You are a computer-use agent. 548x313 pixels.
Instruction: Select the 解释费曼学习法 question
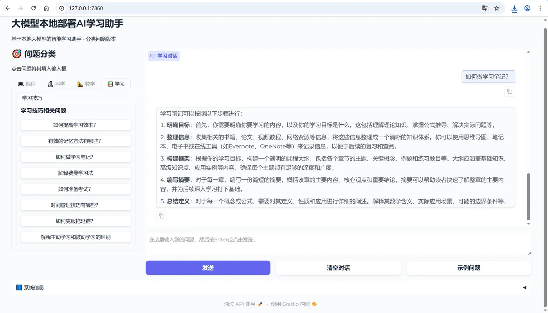(x=76, y=173)
